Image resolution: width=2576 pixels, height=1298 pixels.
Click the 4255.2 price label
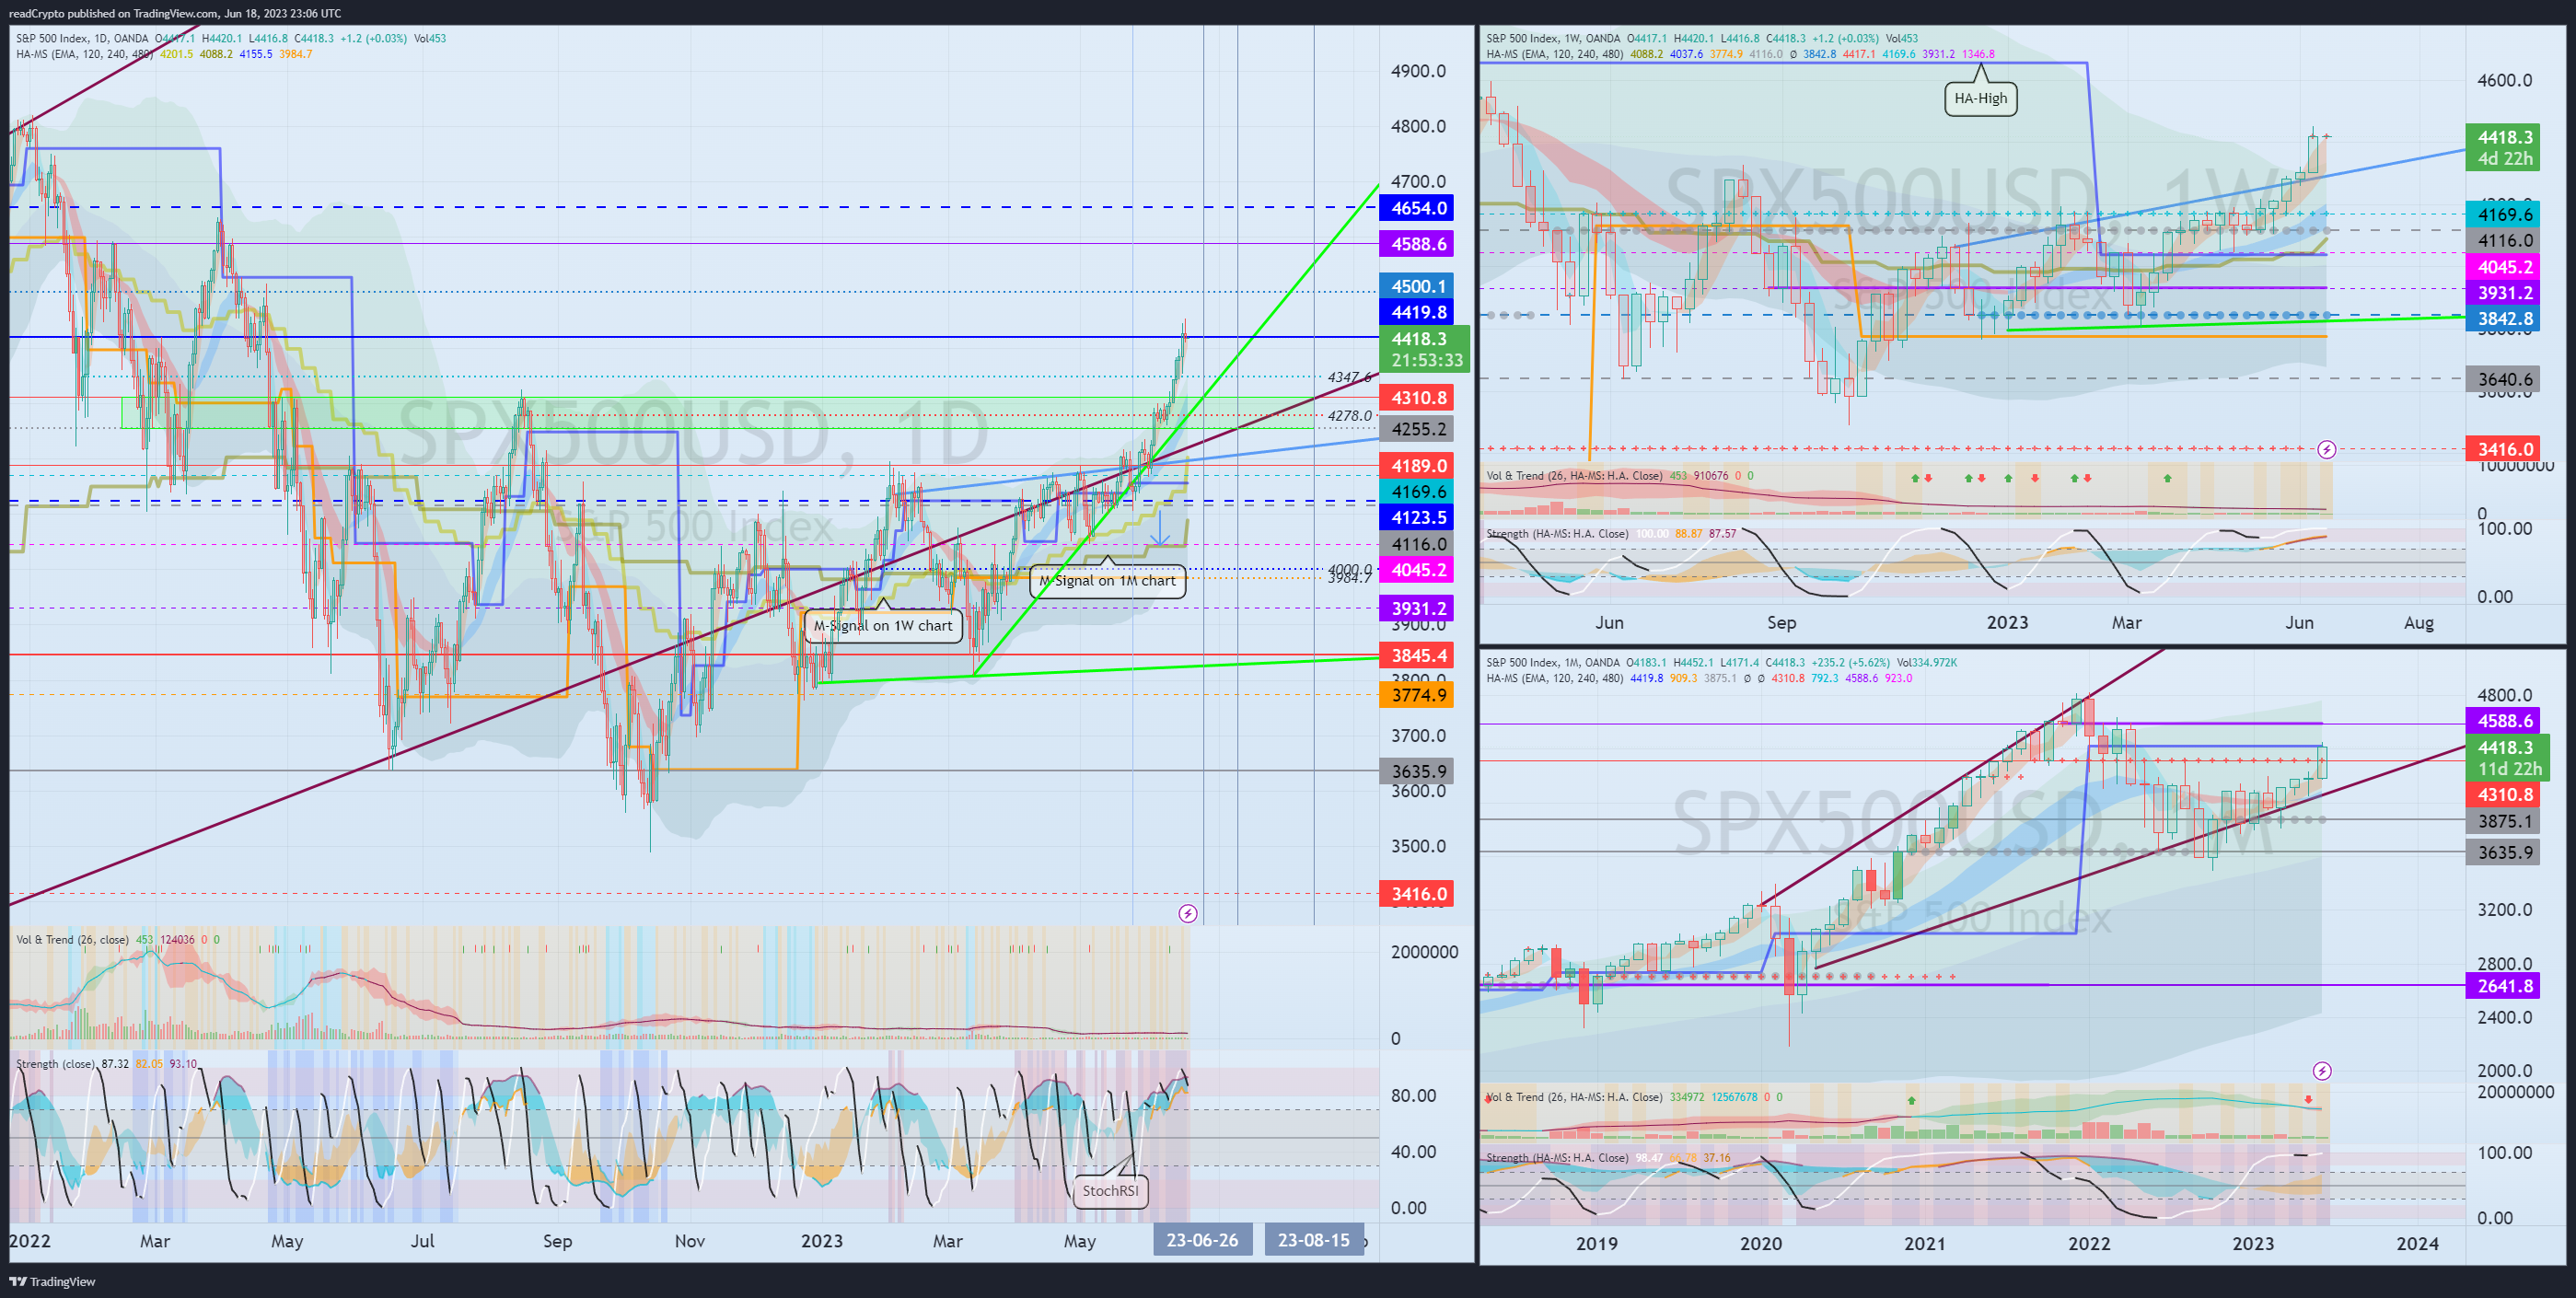pos(1418,429)
